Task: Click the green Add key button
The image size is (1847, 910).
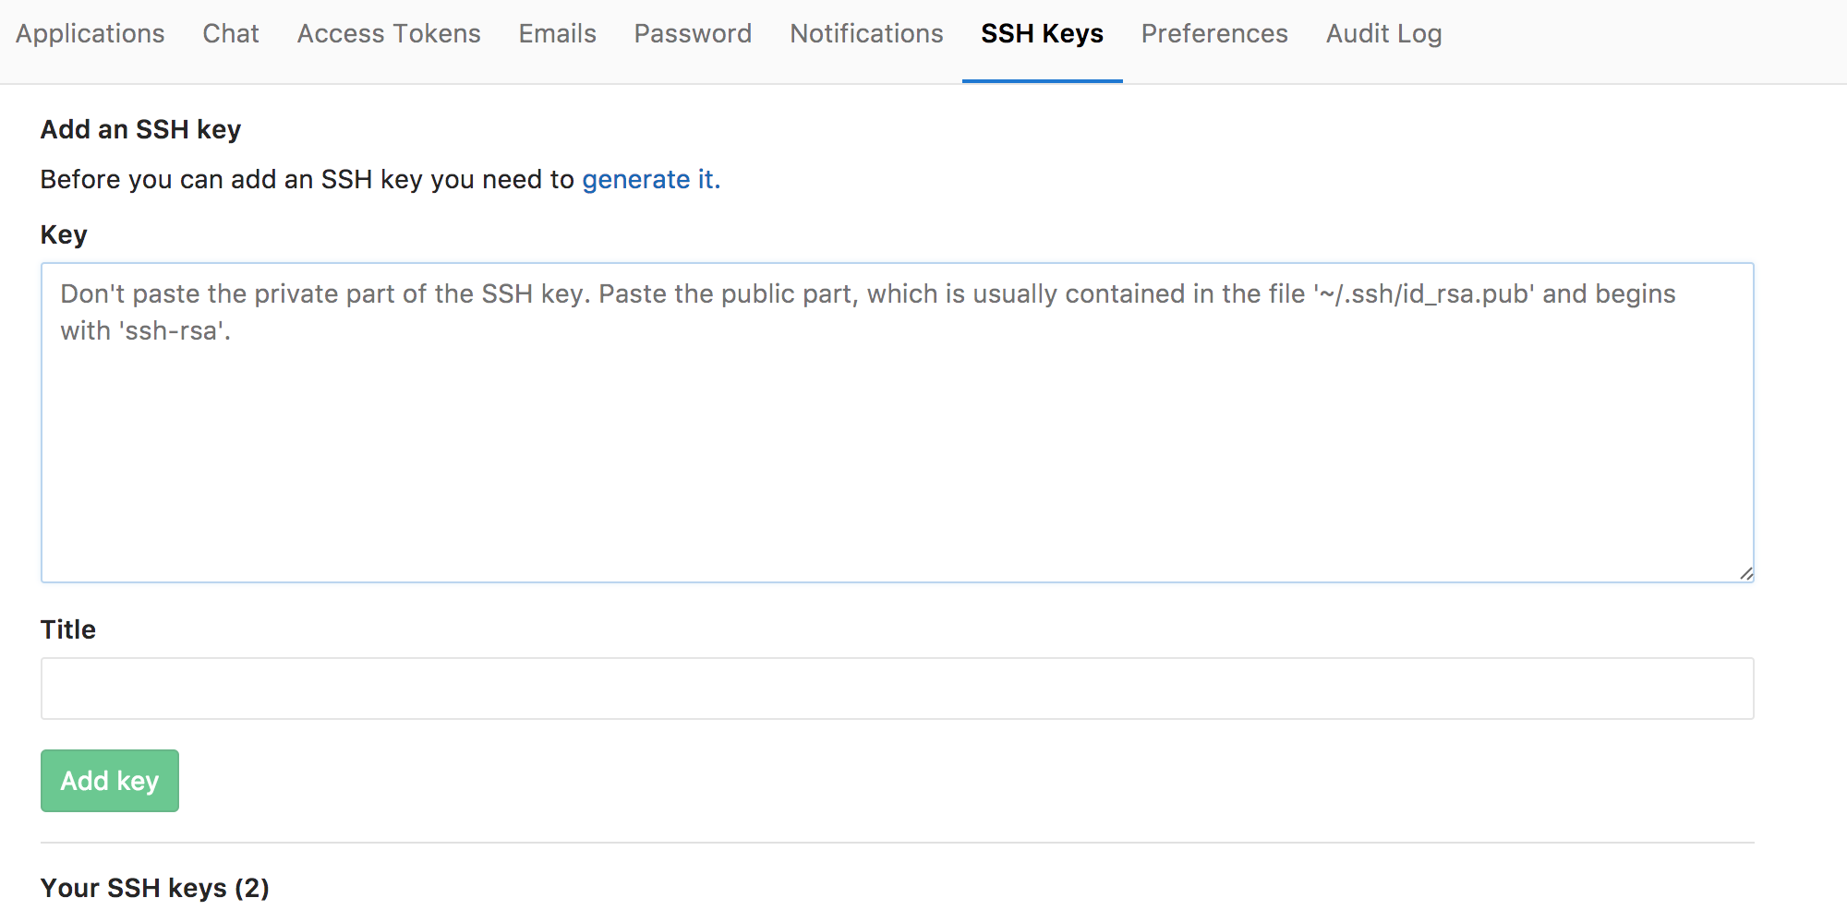Action: point(110,781)
